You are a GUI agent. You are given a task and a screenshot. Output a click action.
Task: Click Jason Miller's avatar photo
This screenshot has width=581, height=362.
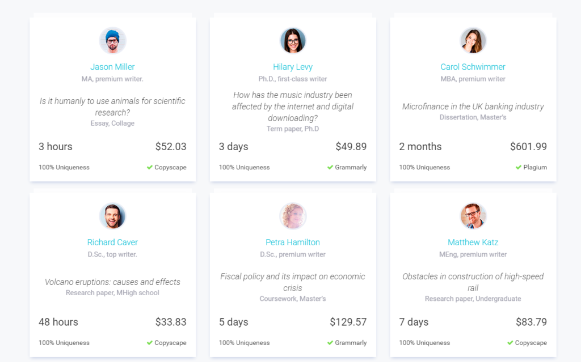[113, 41]
